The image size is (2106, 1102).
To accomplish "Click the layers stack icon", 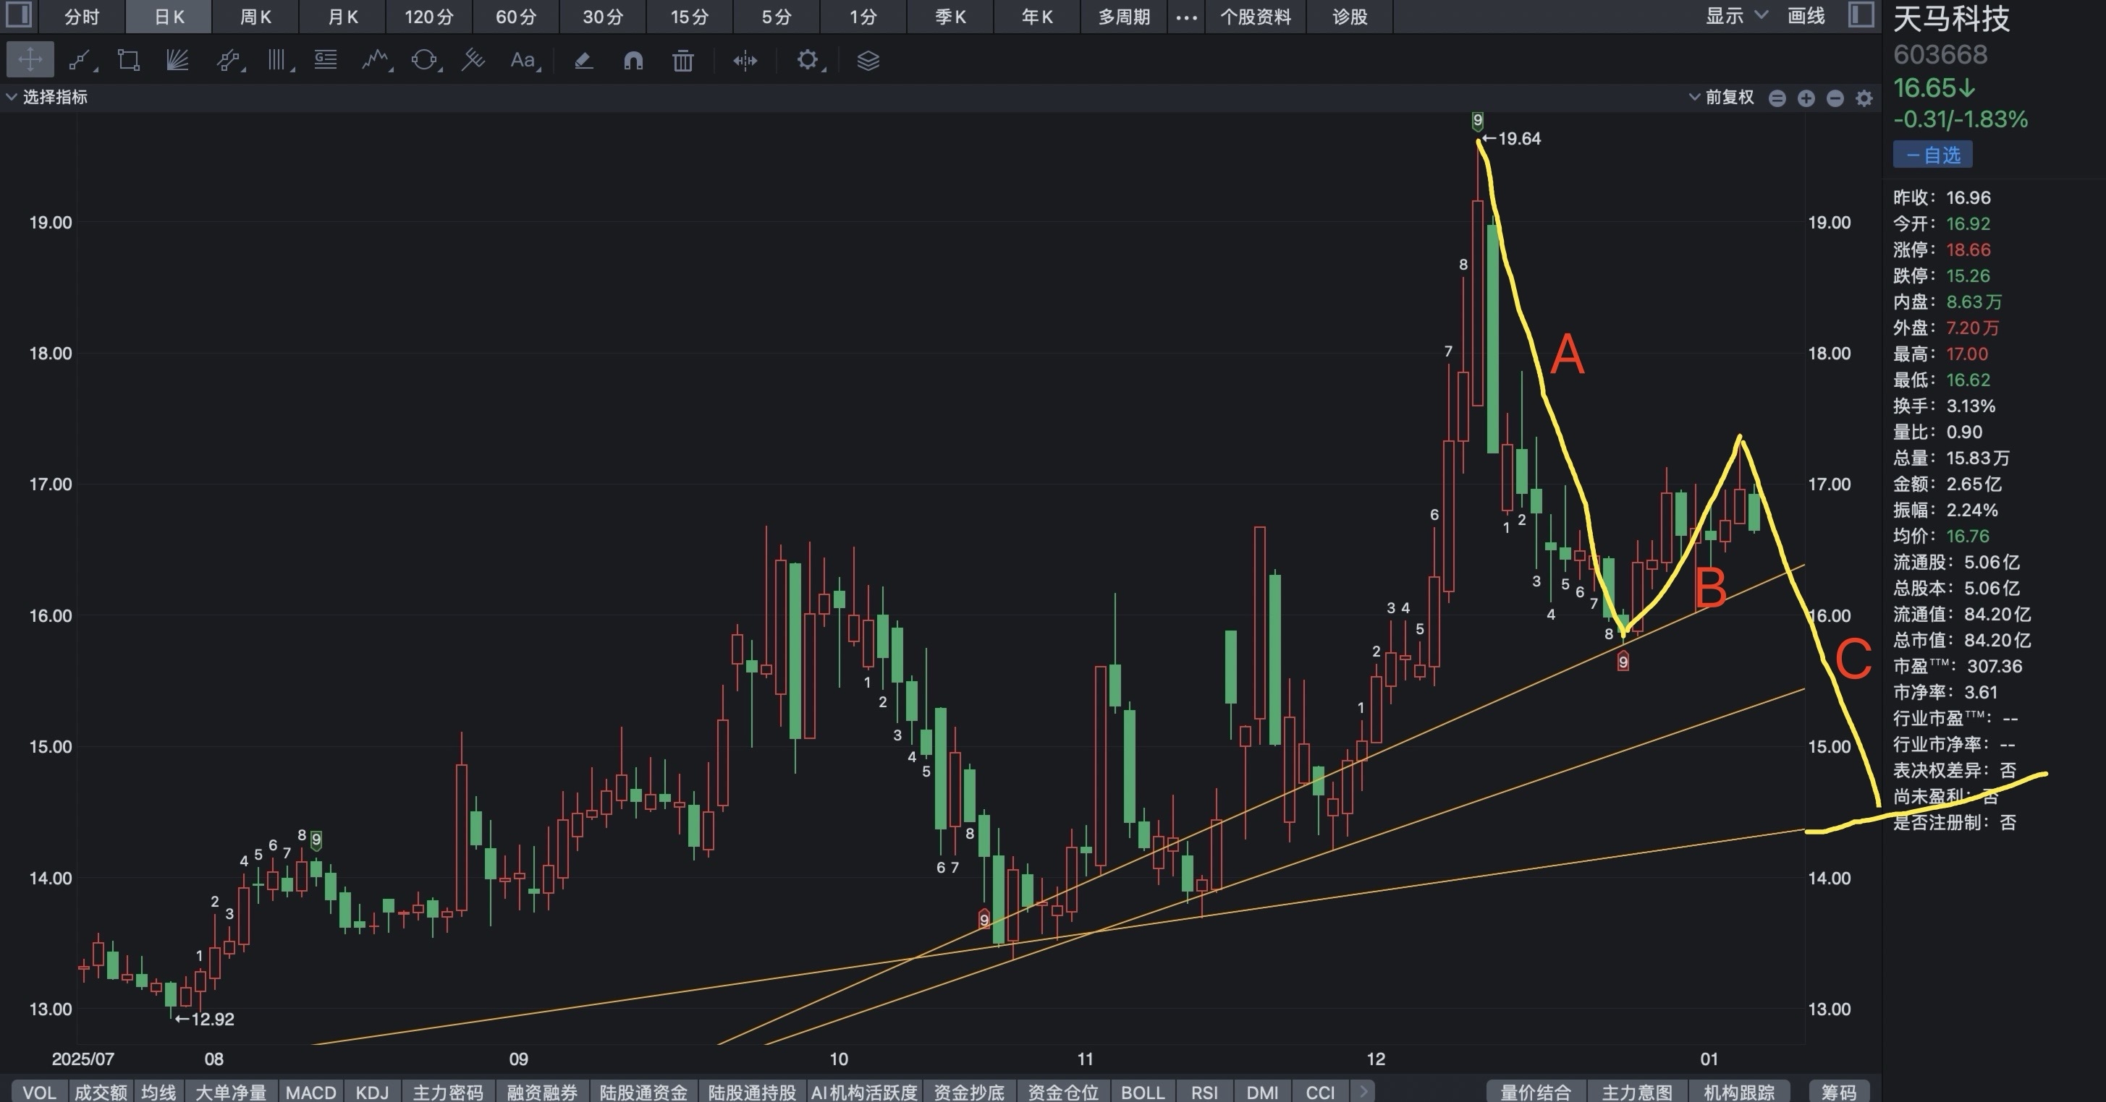I will 868,61.
